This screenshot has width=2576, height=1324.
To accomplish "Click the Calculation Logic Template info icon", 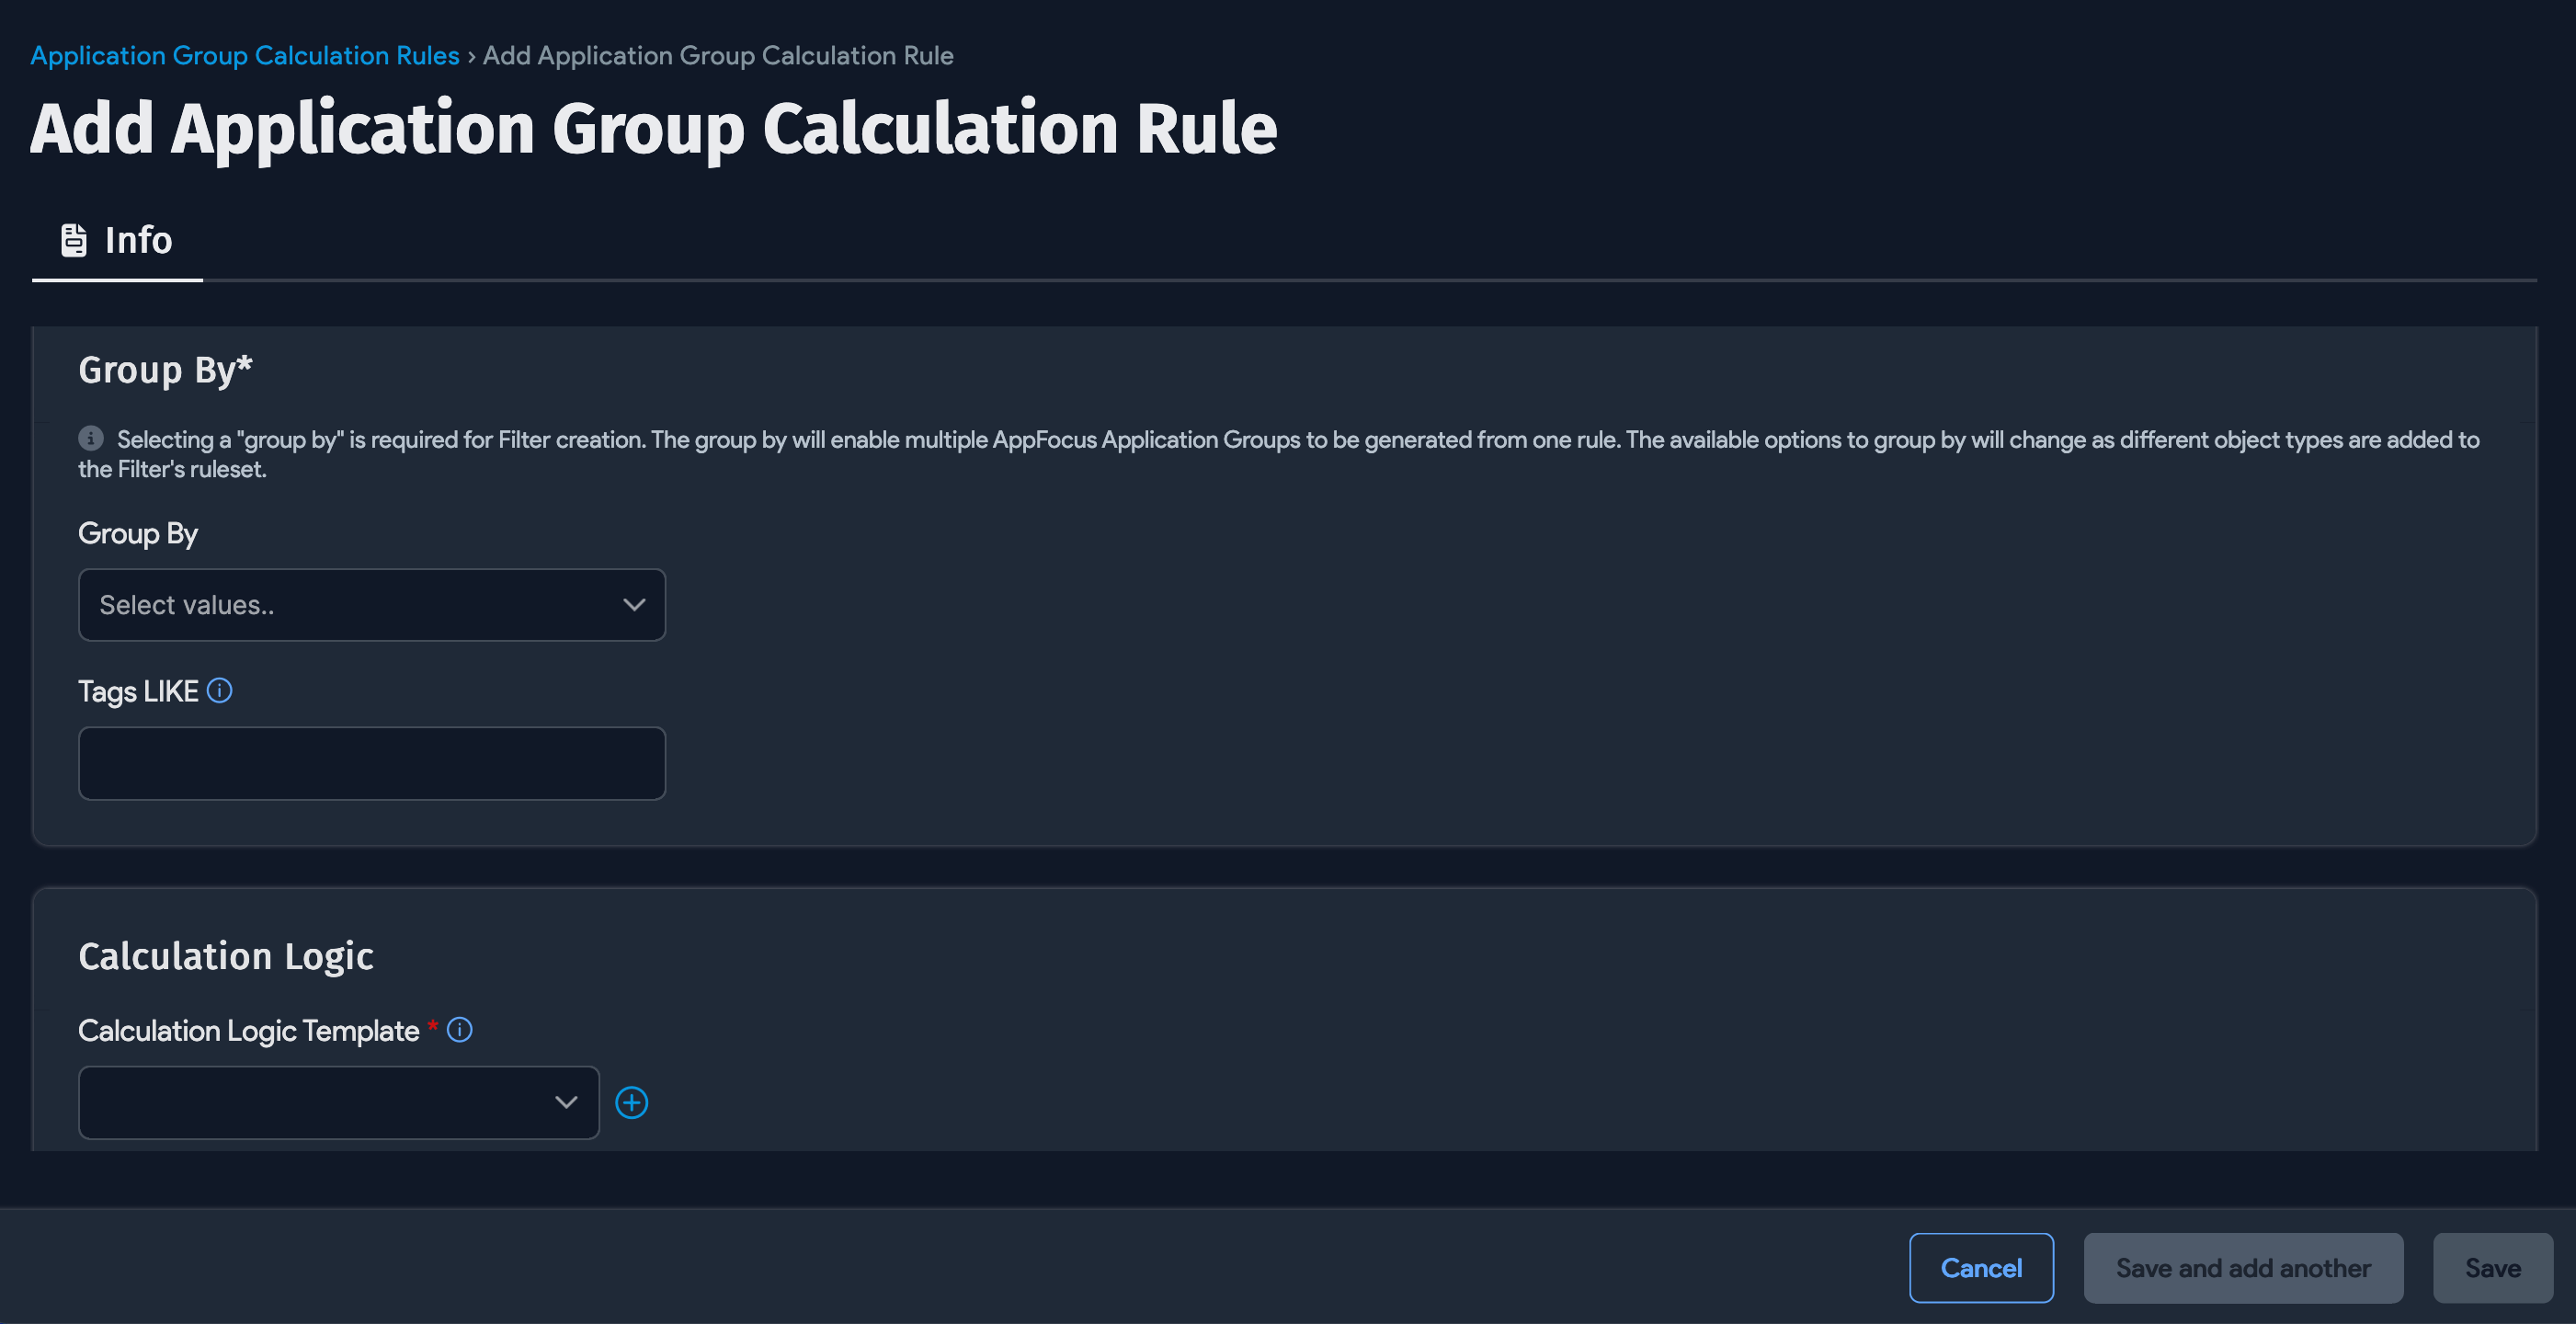I will (x=460, y=1030).
